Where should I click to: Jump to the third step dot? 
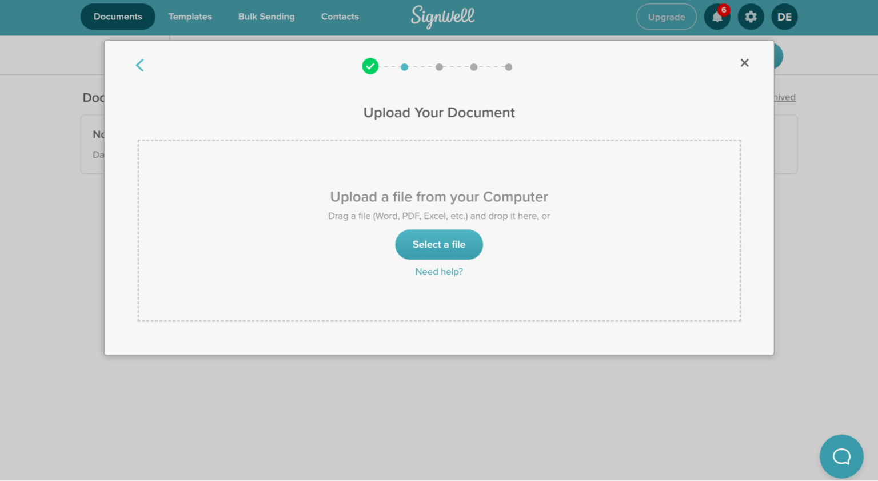439,67
